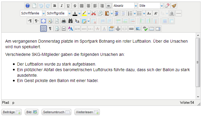
Task: Click the Bild button
Action: [x=32, y=112]
